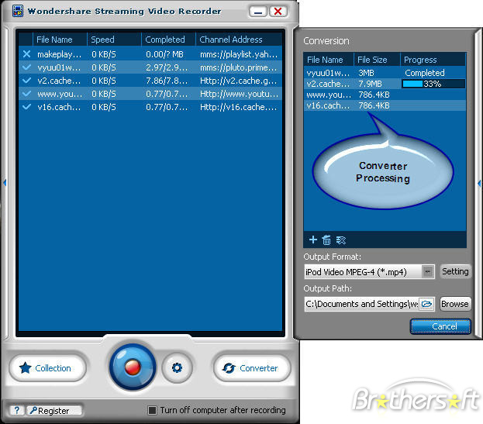Select v16.cach… in the Conversion list

(328, 105)
